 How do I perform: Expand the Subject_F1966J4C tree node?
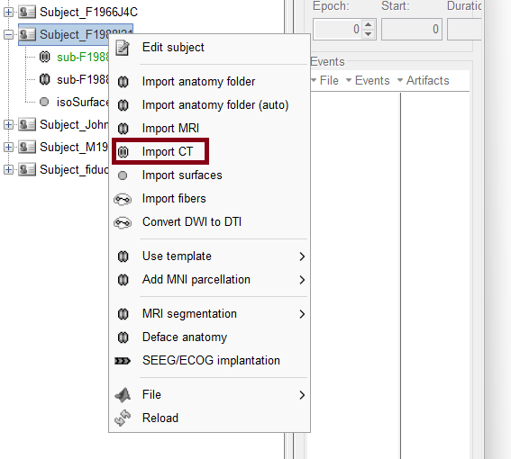pyautogui.click(x=8, y=12)
